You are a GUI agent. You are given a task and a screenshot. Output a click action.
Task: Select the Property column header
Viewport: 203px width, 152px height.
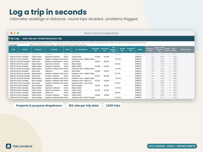coord(38,49)
